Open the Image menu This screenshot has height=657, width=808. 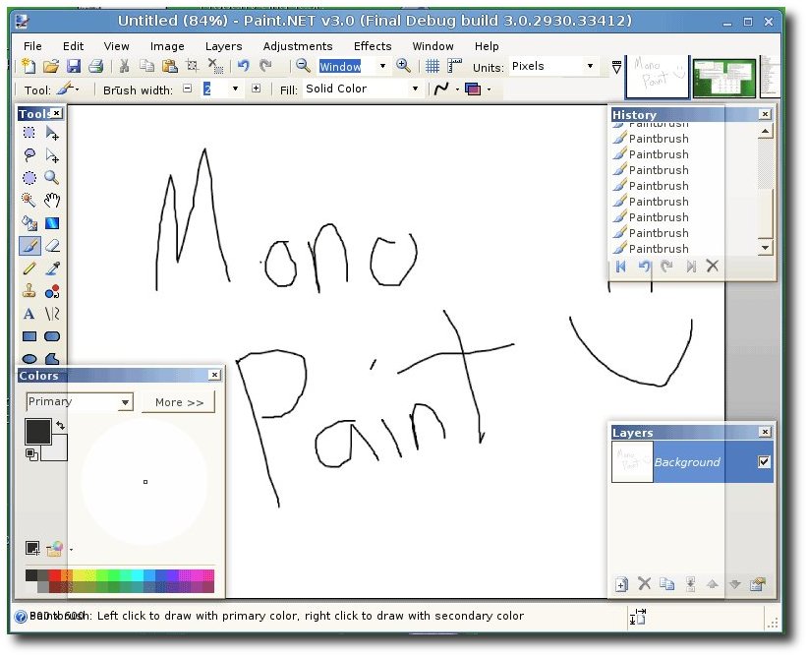[x=167, y=46]
